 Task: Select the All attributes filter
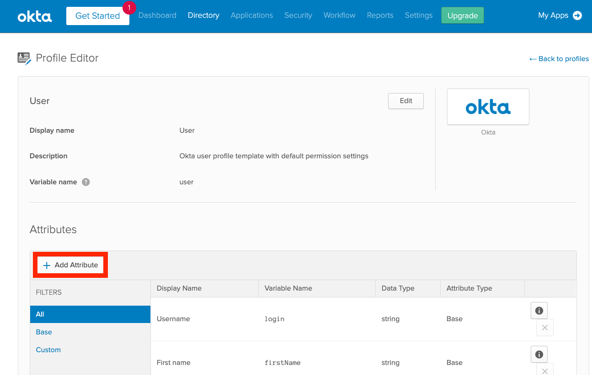pyautogui.click(x=91, y=314)
